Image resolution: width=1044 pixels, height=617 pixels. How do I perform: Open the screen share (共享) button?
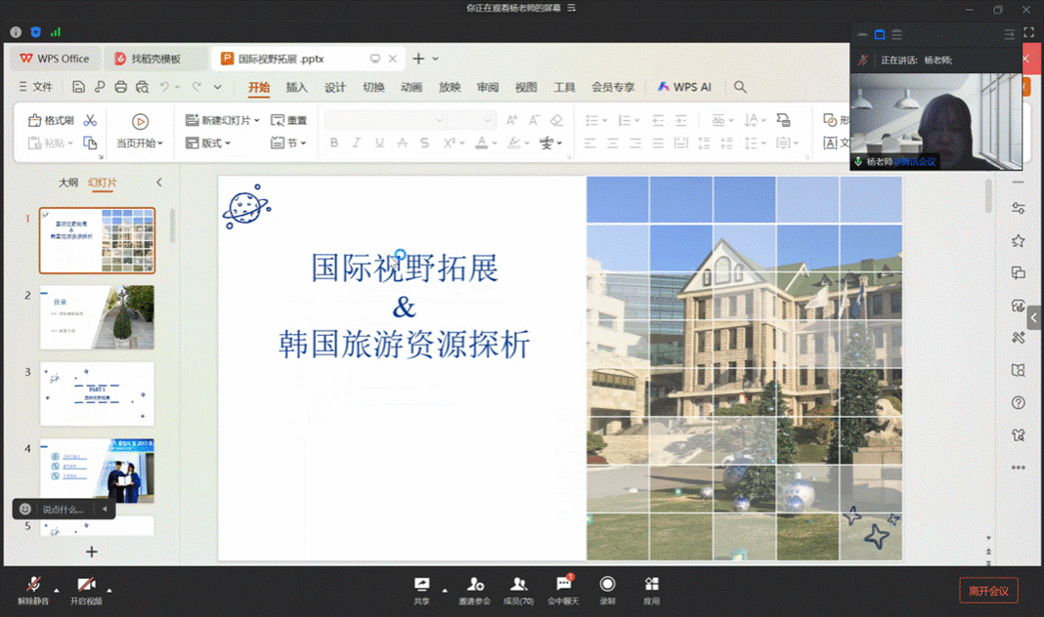click(421, 586)
